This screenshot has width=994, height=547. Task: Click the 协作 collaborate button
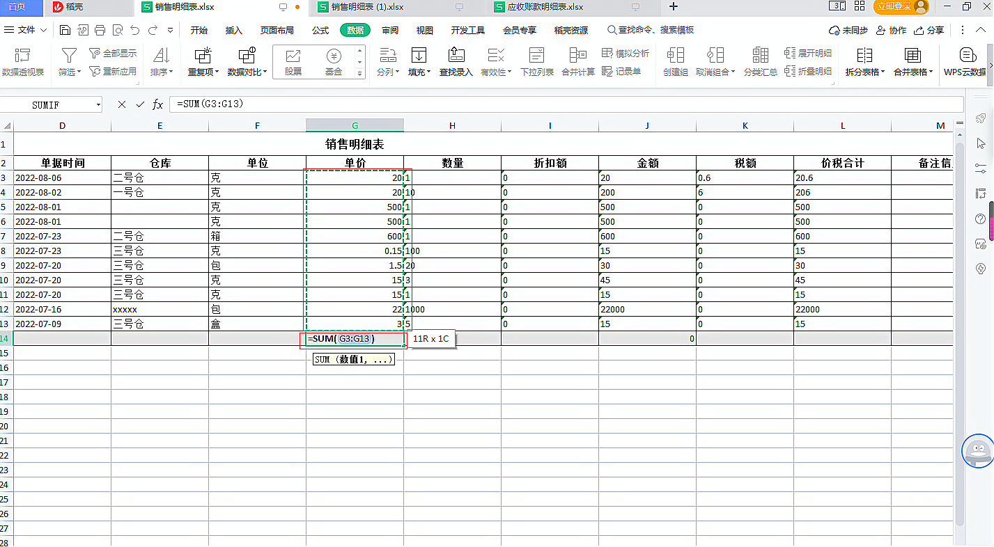(892, 30)
